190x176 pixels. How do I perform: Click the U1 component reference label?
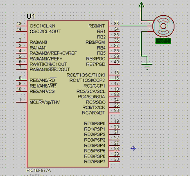pos(31,16)
